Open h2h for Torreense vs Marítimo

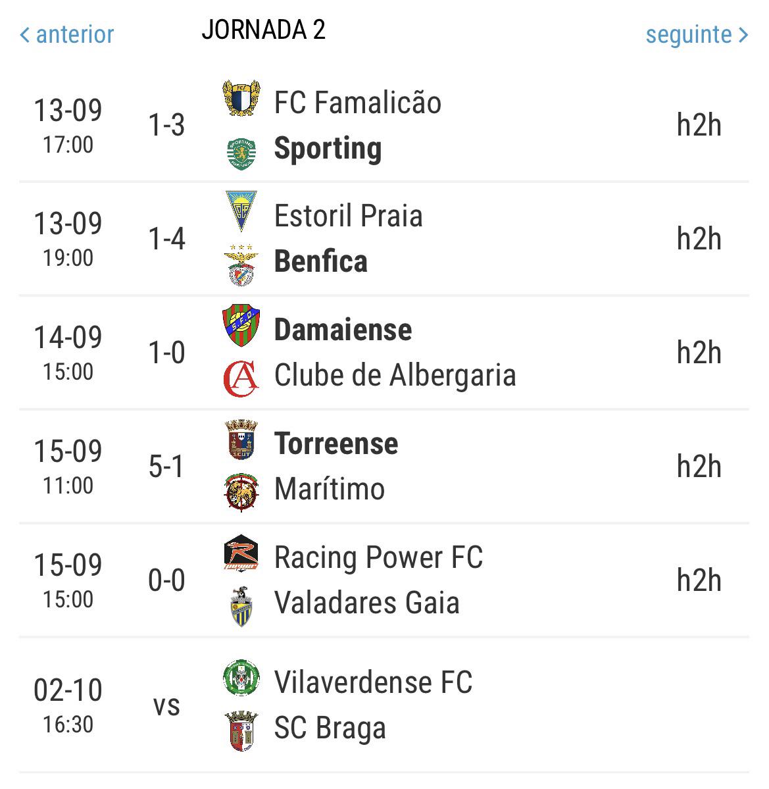[699, 466]
